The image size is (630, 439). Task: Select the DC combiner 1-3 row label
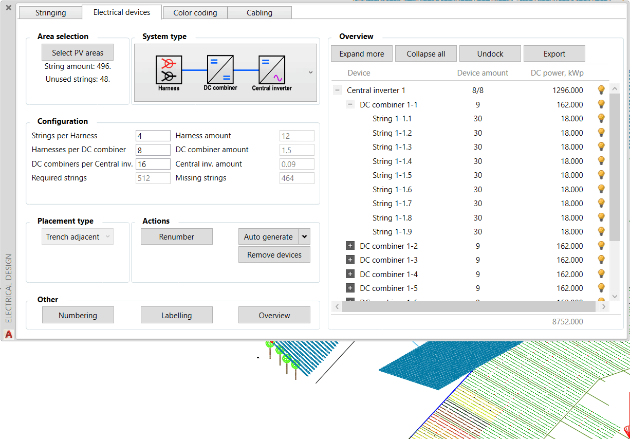pos(388,260)
